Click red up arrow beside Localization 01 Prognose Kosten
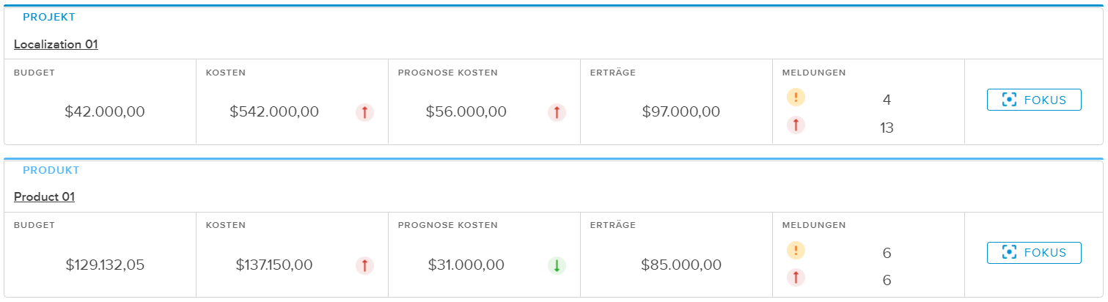 point(557,112)
